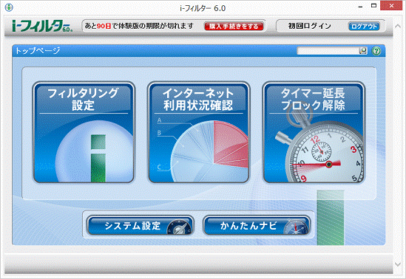Minimize the i-フィルター window

360,7
